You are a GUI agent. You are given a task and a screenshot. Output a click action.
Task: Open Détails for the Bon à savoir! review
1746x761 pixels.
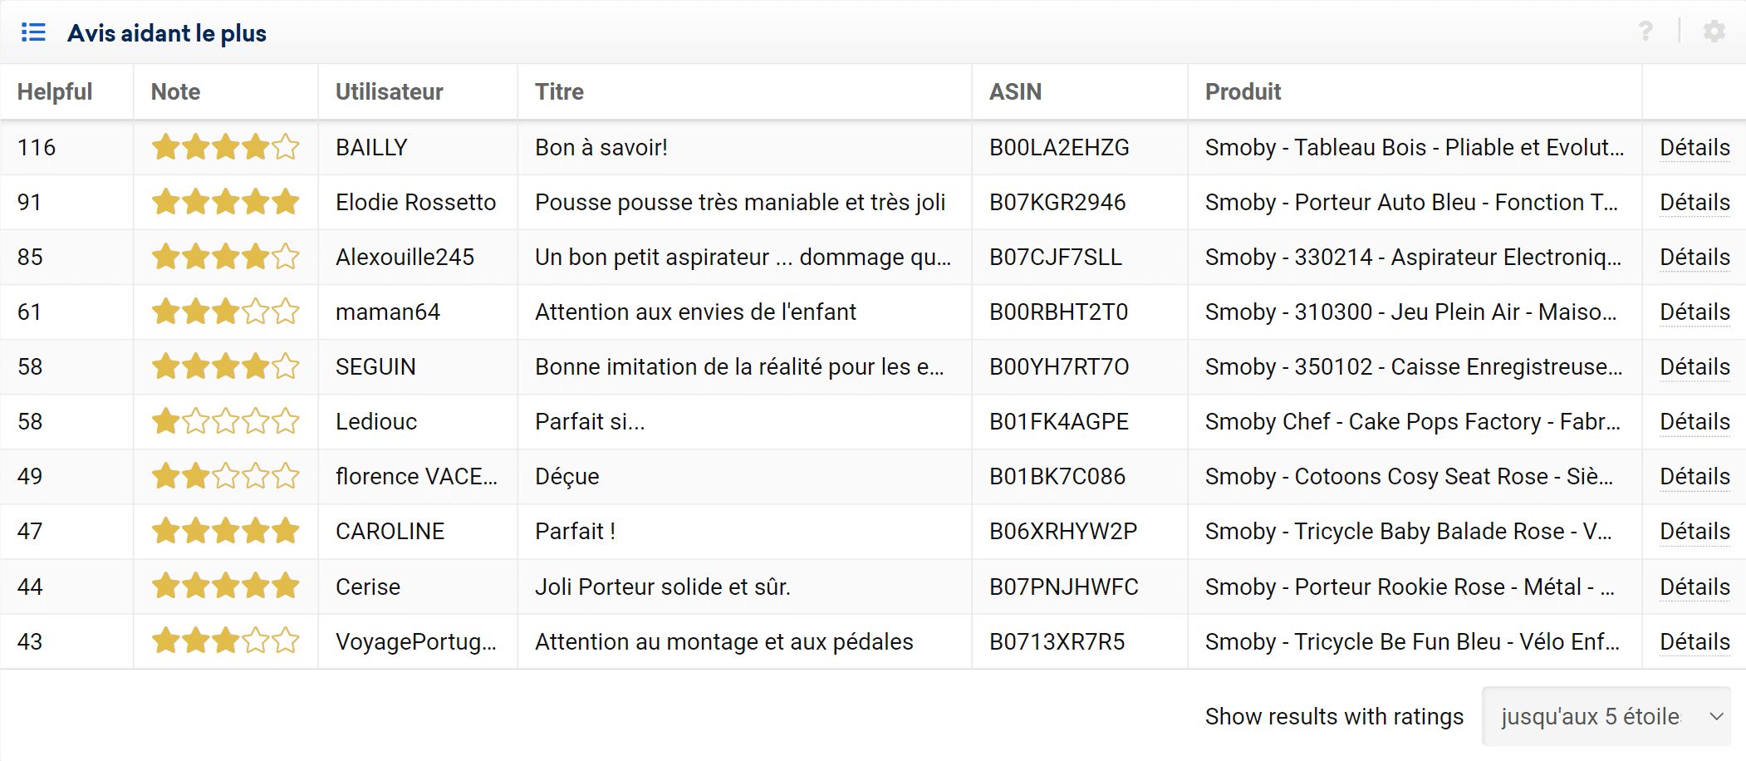(x=1695, y=147)
